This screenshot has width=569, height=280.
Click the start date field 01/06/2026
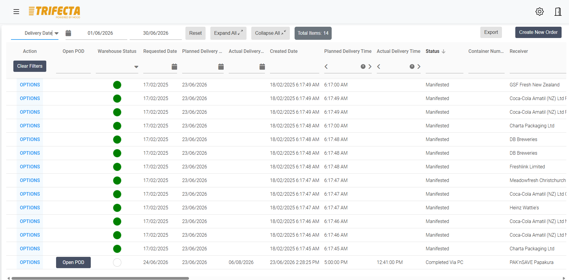coord(100,33)
